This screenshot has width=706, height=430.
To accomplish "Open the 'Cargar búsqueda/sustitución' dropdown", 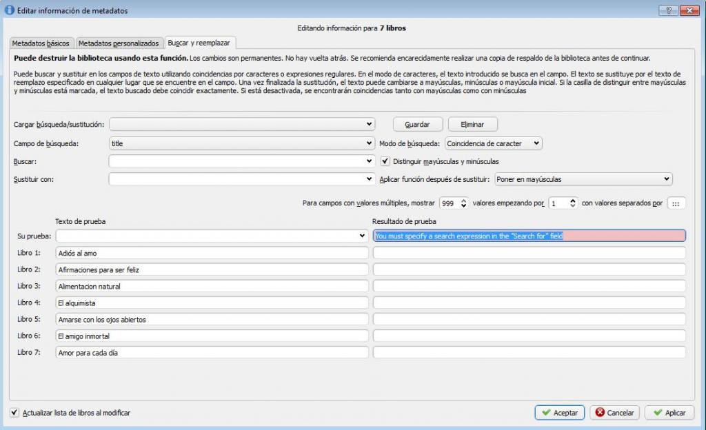I will point(241,124).
